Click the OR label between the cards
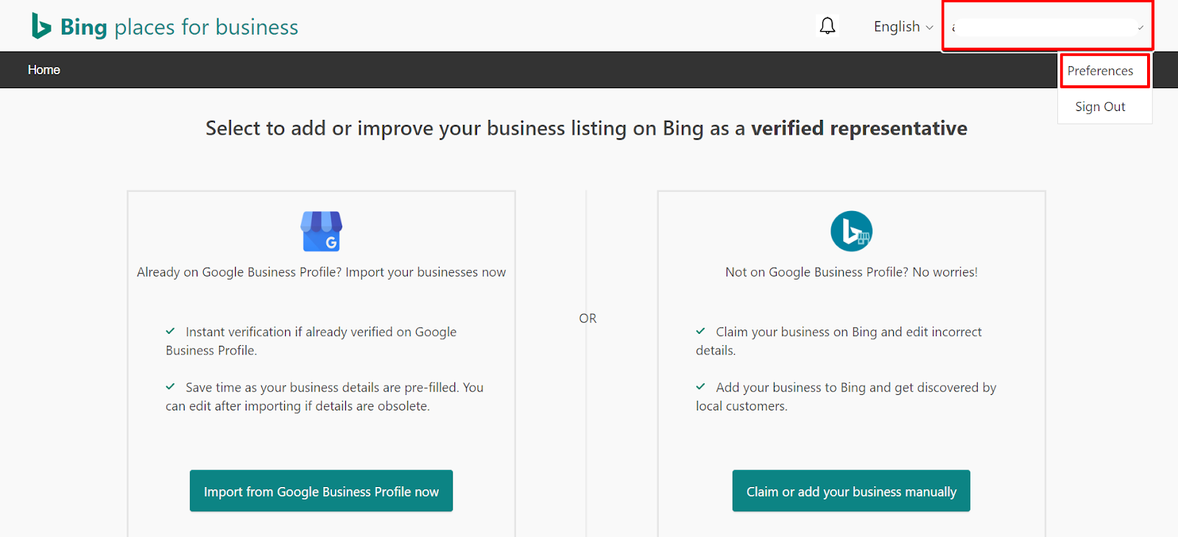Image resolution: width=1178 pixels, height=537 pixels. pos(588,319)
